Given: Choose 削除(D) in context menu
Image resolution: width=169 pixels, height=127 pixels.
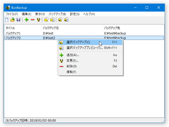Looking at the screenshot, I should click(90, 66).
